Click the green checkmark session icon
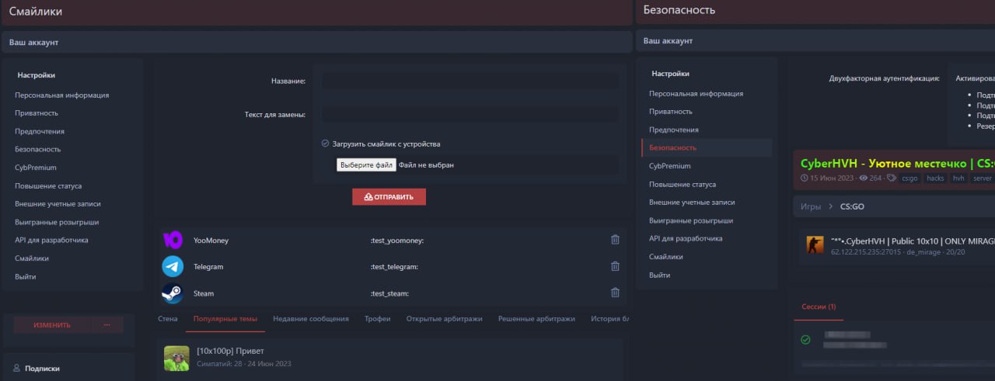The image size is (995, 381). click(805, 340)
